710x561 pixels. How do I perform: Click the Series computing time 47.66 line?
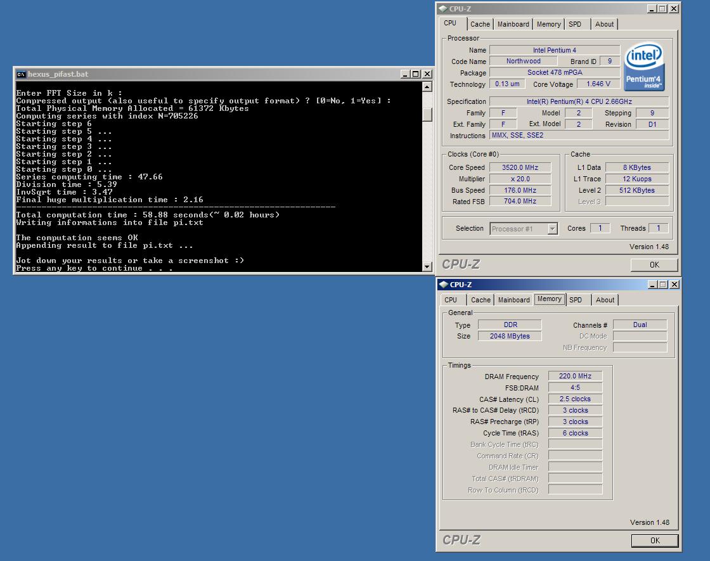[x=89, y=177]
